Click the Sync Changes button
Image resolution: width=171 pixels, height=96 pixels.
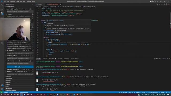point(20,67)
